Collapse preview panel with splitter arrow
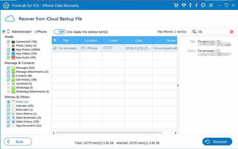This screenshot has width=238, height=149. pyautogui.click(x=178, y=85)
